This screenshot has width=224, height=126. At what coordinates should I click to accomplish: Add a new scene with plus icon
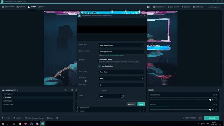coord(65,90)
